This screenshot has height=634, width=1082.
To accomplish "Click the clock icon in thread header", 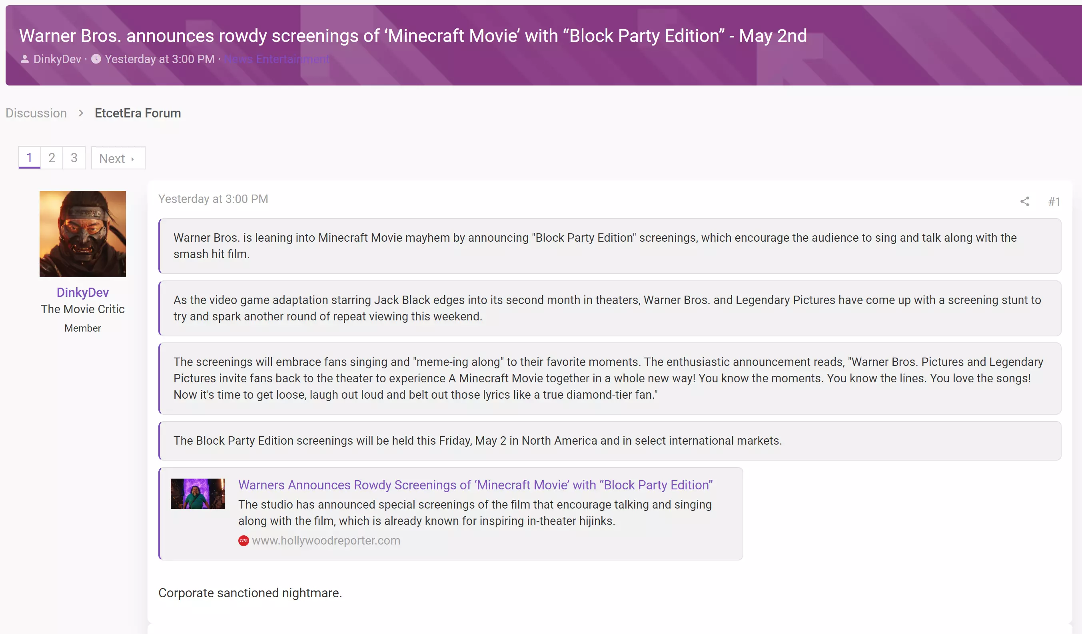I will 96,59.
